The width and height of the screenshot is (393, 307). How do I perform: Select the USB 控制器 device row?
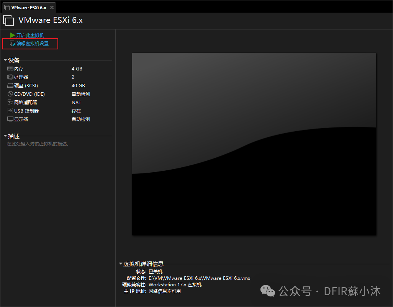point(59,111)
